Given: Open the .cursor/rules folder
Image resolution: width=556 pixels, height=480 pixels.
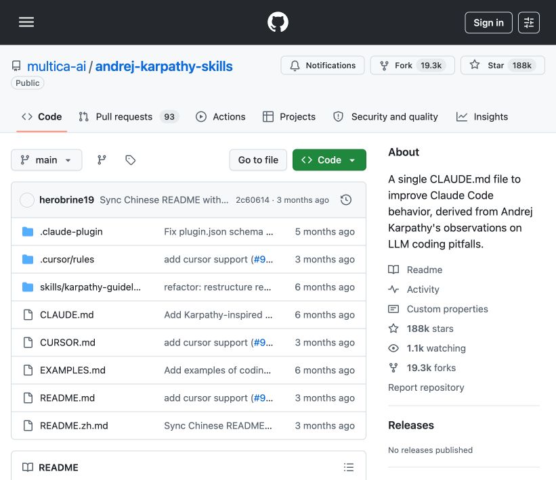Looking at the screenshot, I should coord(67,260).
